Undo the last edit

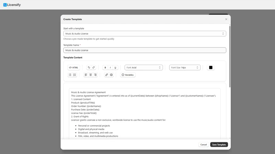pos(89,67)
